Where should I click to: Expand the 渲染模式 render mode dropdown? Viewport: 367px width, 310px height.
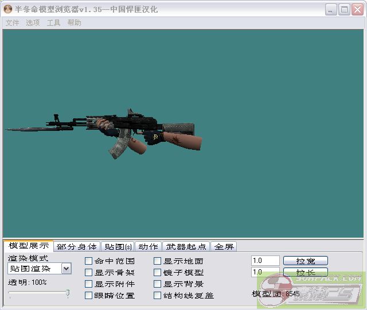point(66,269)
